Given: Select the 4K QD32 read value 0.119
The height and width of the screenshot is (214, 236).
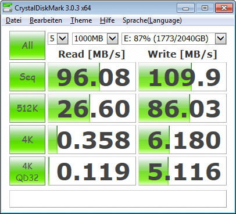Looking at the screenshot, I should (92, 171).
